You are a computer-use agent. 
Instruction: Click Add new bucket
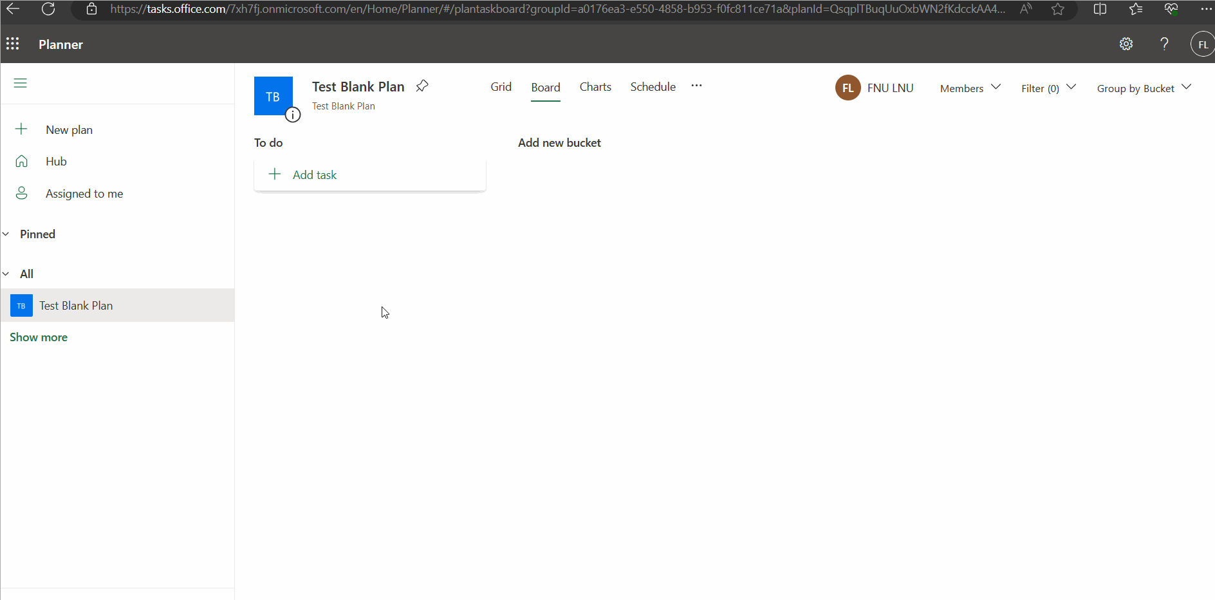559,143
